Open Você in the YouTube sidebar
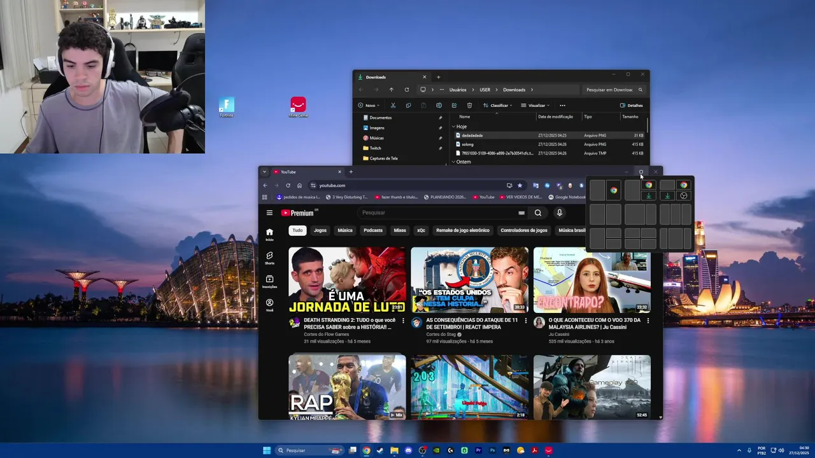The width and height of the screenshot is (815, 458). [269, 305]
